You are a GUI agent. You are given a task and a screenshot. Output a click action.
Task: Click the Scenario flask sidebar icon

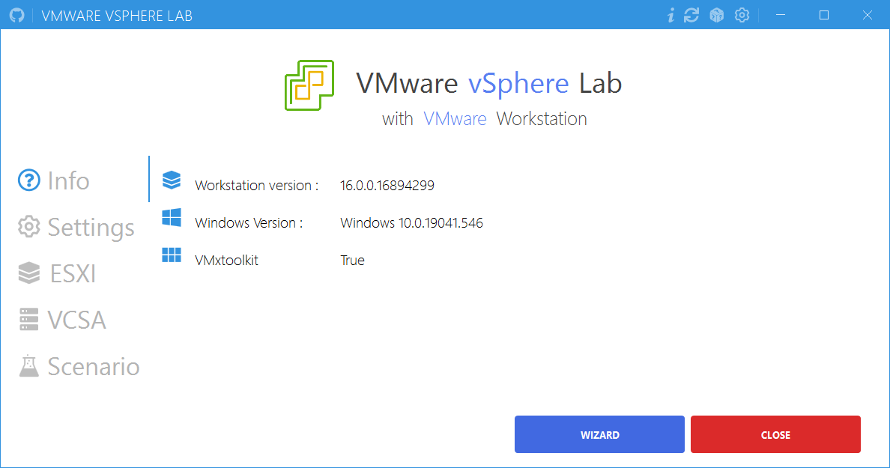[x=29, y=366]
